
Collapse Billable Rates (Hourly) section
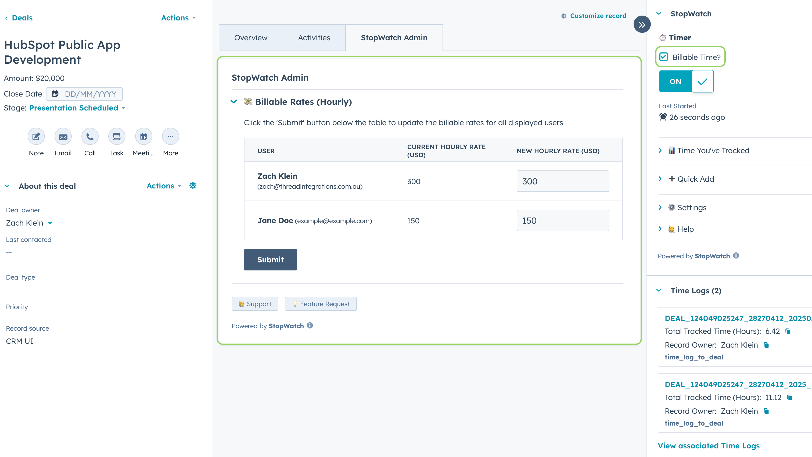233,102
